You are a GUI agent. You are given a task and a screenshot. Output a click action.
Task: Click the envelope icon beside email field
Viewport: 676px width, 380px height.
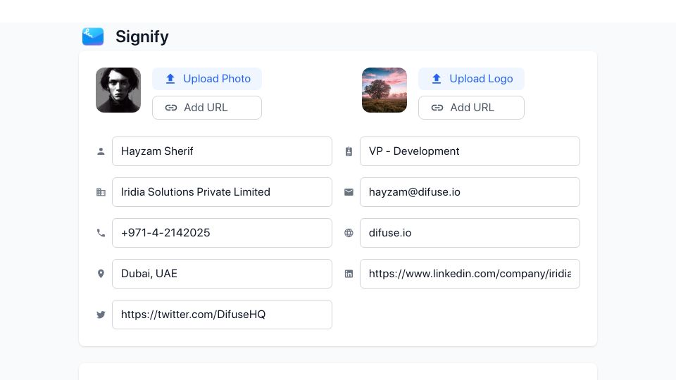(349, 192)
